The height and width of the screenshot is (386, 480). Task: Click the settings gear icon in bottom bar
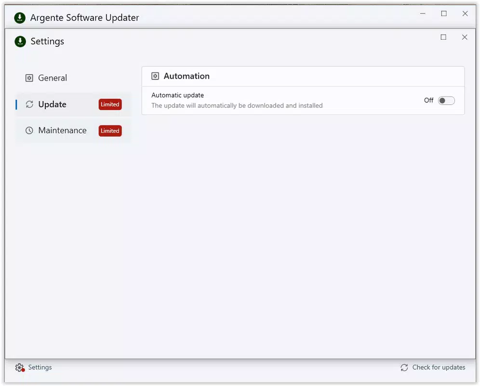click(x=20, y=368)
